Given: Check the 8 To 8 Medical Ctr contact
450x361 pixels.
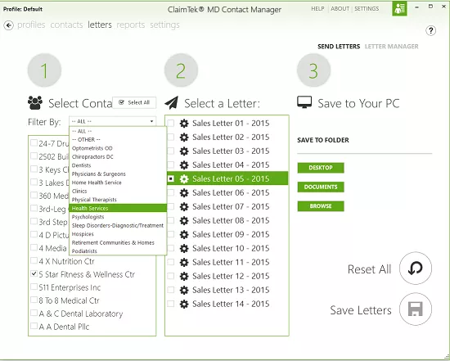Looking at the screenshot, I should click(x=34, y=300).
